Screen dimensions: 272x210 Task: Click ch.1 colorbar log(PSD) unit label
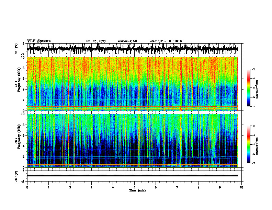click(x=257, y=90)
